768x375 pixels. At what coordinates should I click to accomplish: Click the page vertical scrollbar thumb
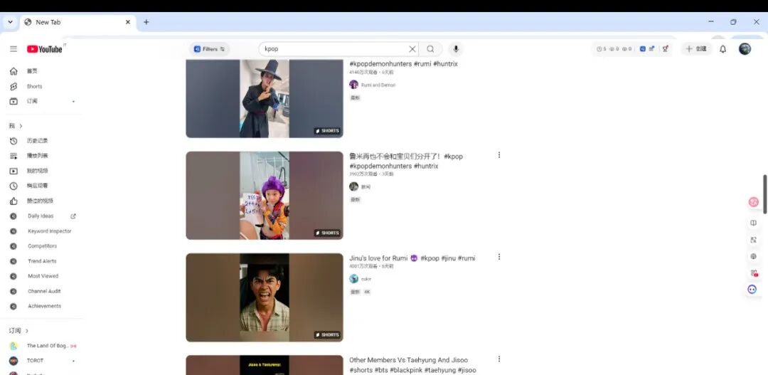pyautogui.click(x=765, y=194)
